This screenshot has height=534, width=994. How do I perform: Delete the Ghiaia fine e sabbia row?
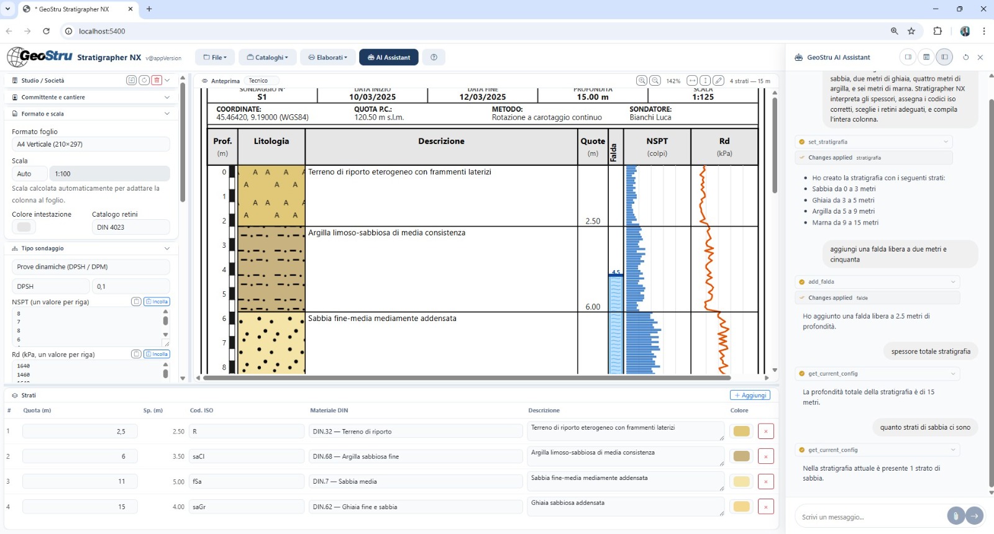pyautogui.click(x=766, y=507)
